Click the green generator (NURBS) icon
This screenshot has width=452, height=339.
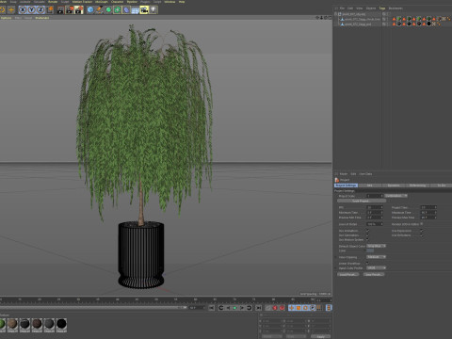108,9
